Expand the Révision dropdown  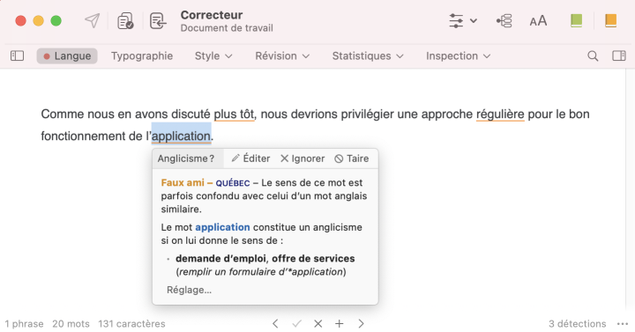coord(282,55)
